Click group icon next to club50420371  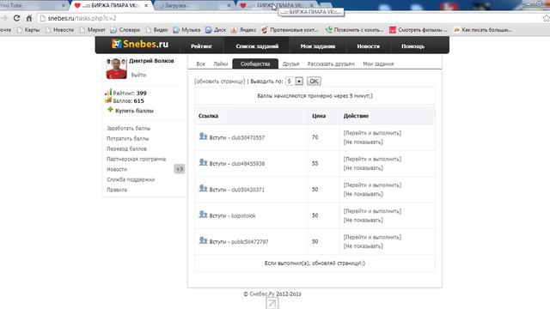click(x=203, y=188)
